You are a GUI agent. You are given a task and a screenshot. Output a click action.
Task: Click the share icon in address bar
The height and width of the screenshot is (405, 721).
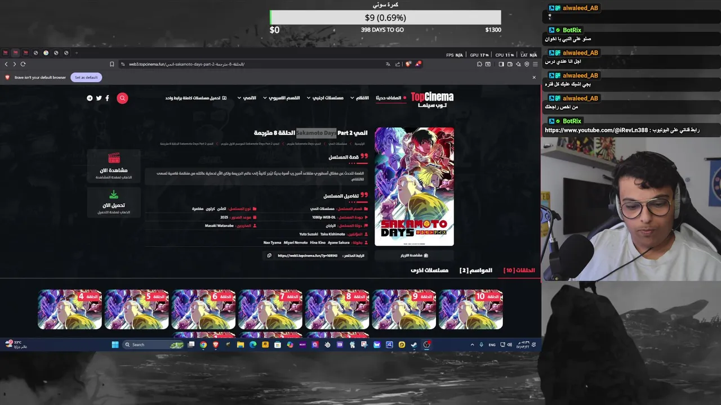point(398,64)
